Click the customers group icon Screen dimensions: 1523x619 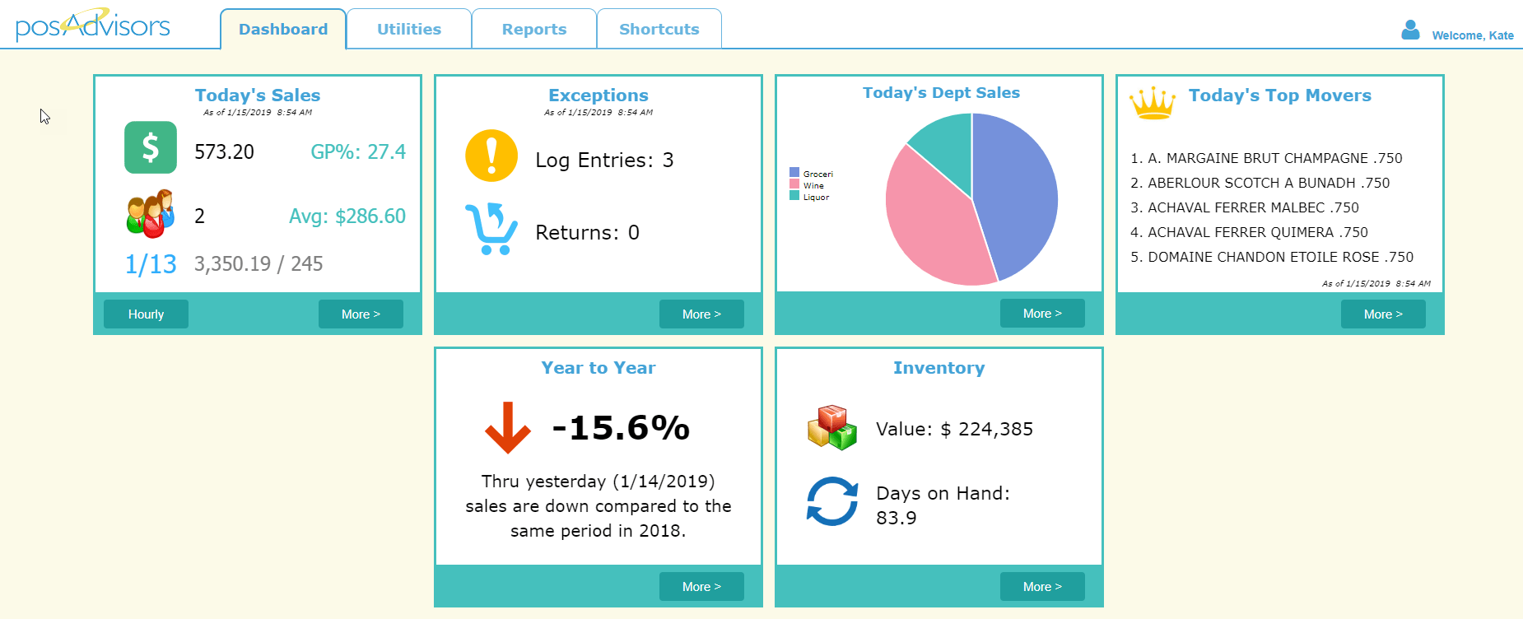151,214
